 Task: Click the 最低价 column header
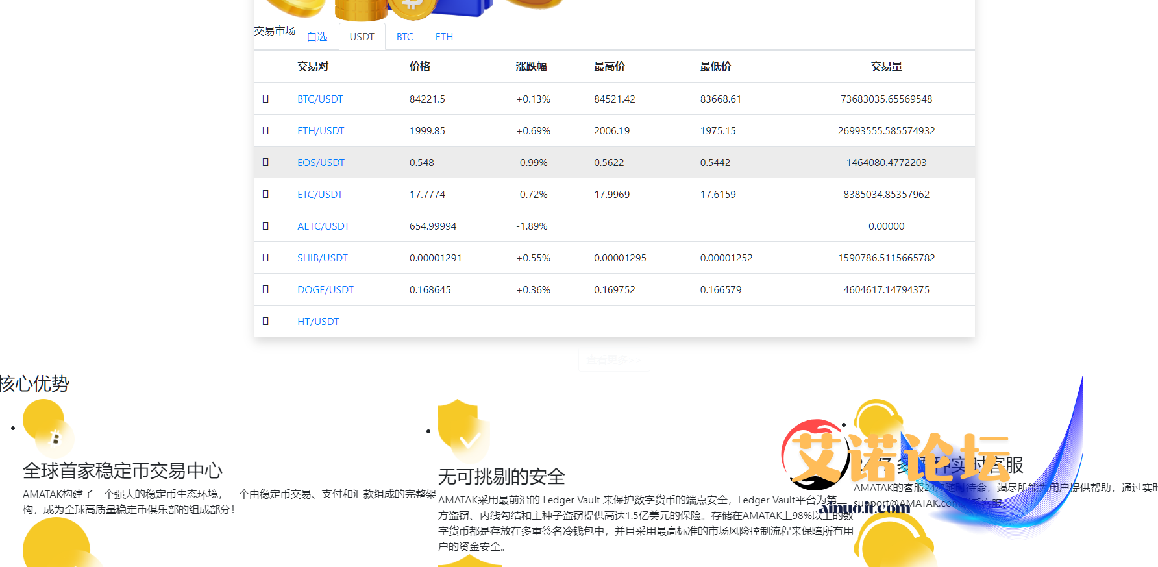click(715, 66)
